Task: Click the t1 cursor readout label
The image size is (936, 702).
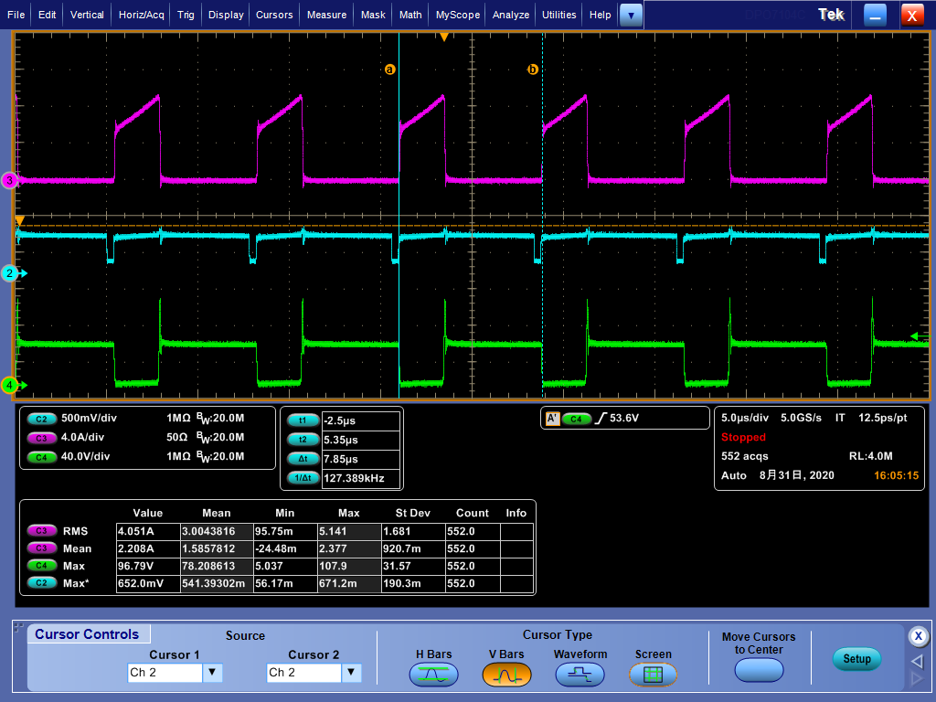Action: click(303, 420)
